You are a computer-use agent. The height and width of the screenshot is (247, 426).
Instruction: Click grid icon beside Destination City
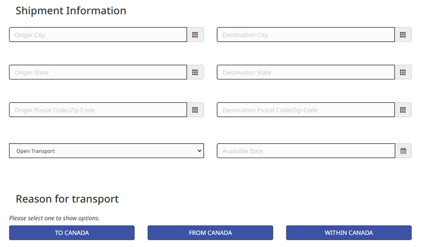point(403,35)
